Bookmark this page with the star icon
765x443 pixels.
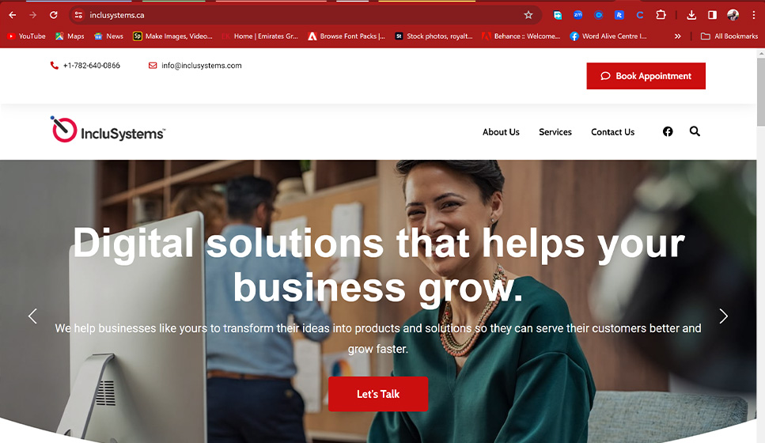click(528, 15)
